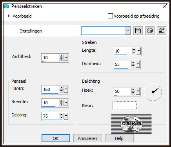
Task: Open the Dekking slider dropdown arrow
Action: tap(66, 116)
